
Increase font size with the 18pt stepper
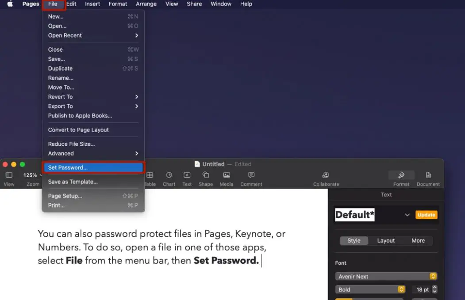pyautogui.click(x=434, y=288)
